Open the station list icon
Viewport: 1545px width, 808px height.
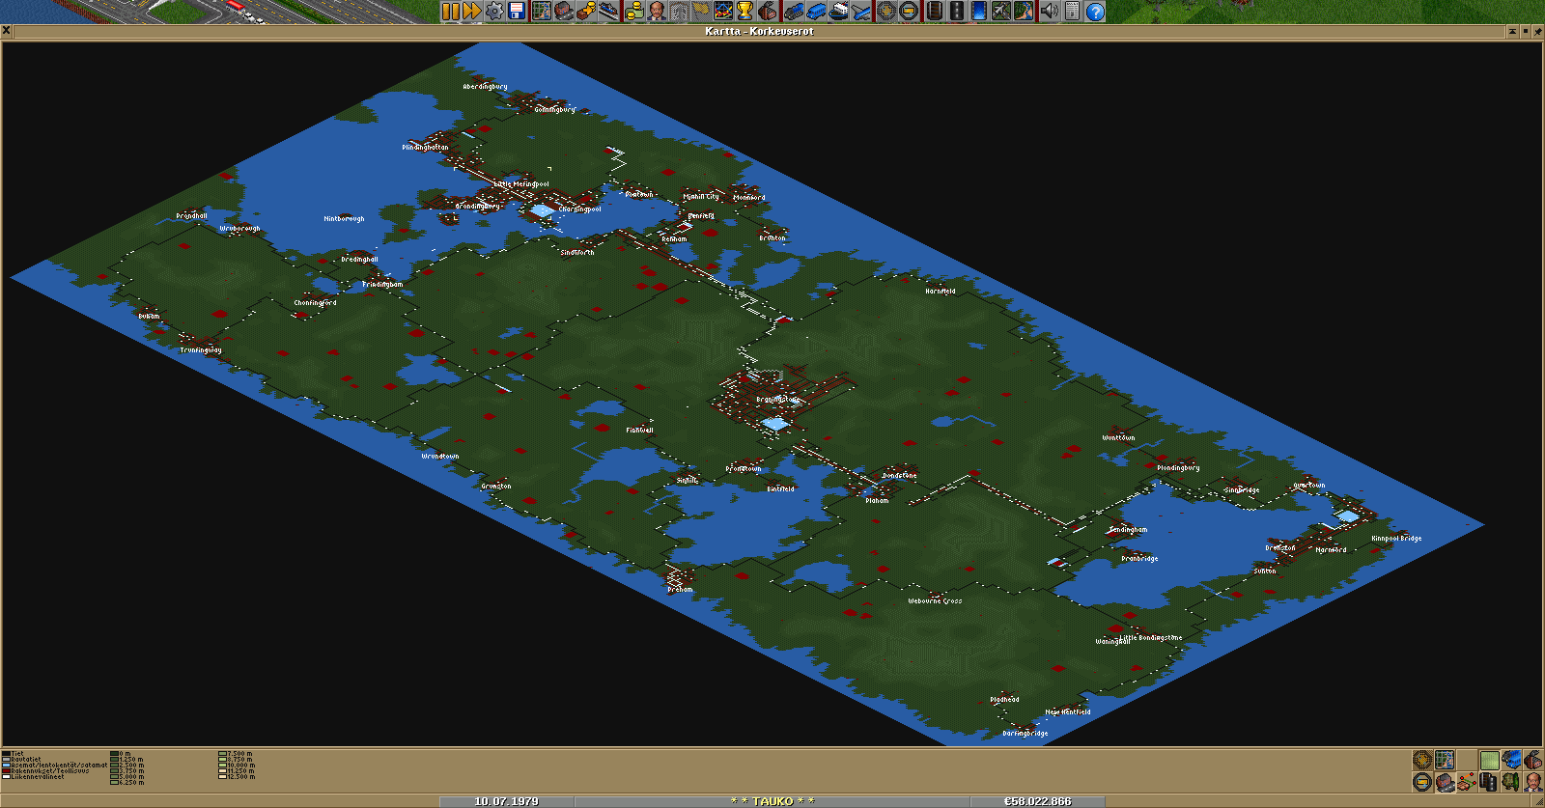(x=608, y=12)
